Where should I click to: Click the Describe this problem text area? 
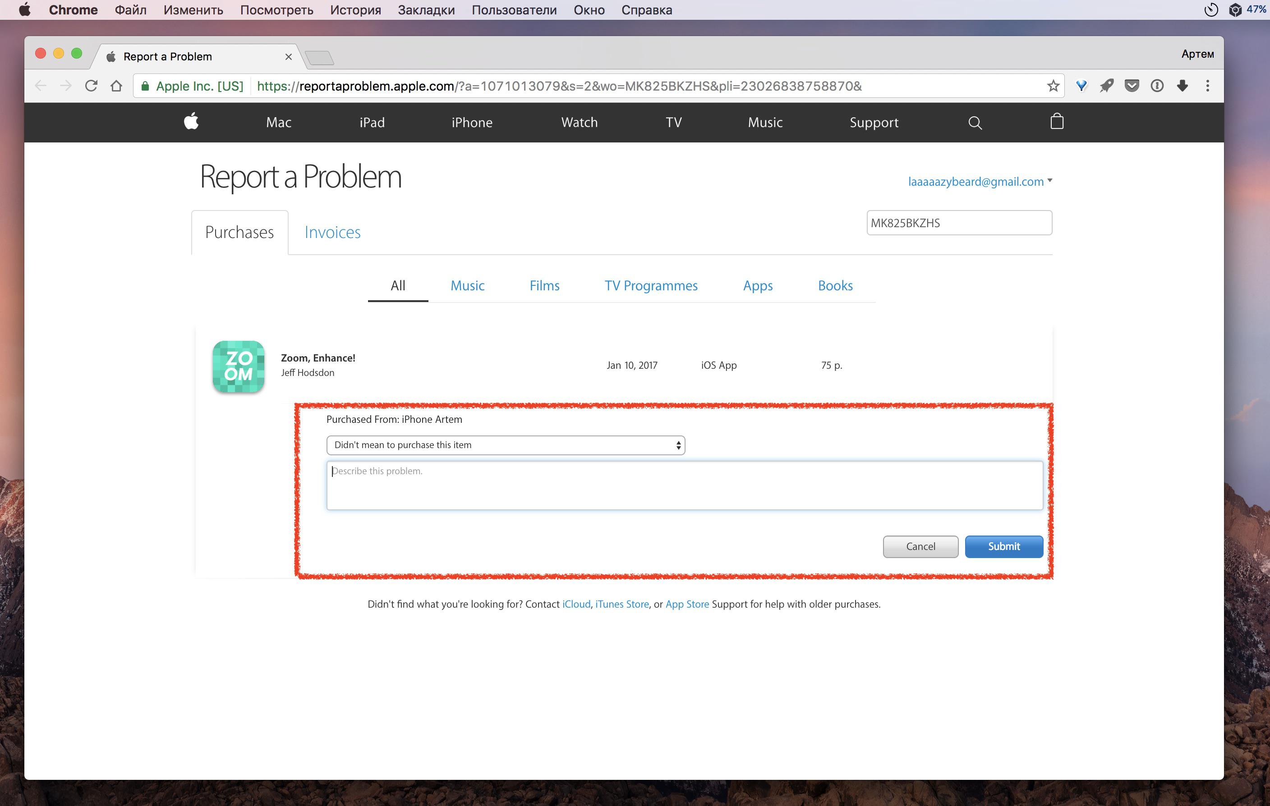tap(685, 485)
